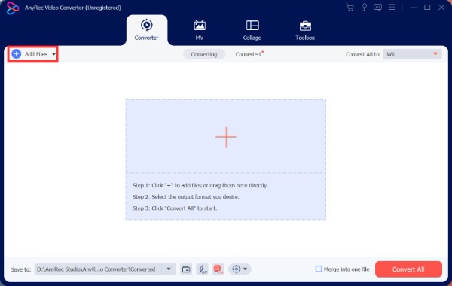Click the Convert All button
The height and width of the screenshot is (286, 452).
(408, 269)
